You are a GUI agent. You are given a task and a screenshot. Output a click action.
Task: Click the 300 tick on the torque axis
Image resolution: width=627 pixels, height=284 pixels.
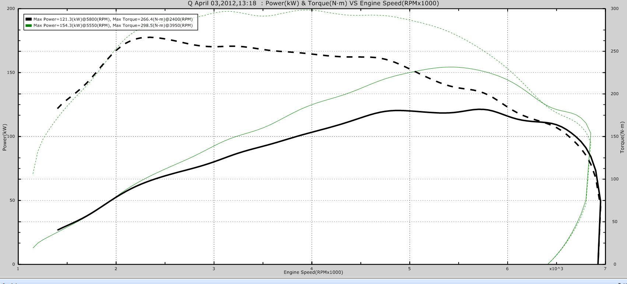click(x=614, y=8)
